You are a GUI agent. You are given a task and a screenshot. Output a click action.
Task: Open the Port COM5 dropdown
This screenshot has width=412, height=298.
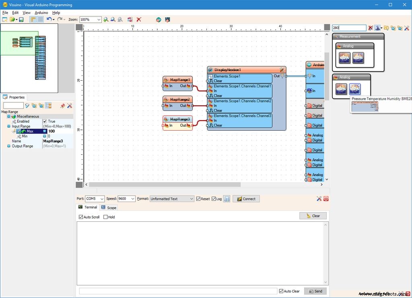point(101,199)
